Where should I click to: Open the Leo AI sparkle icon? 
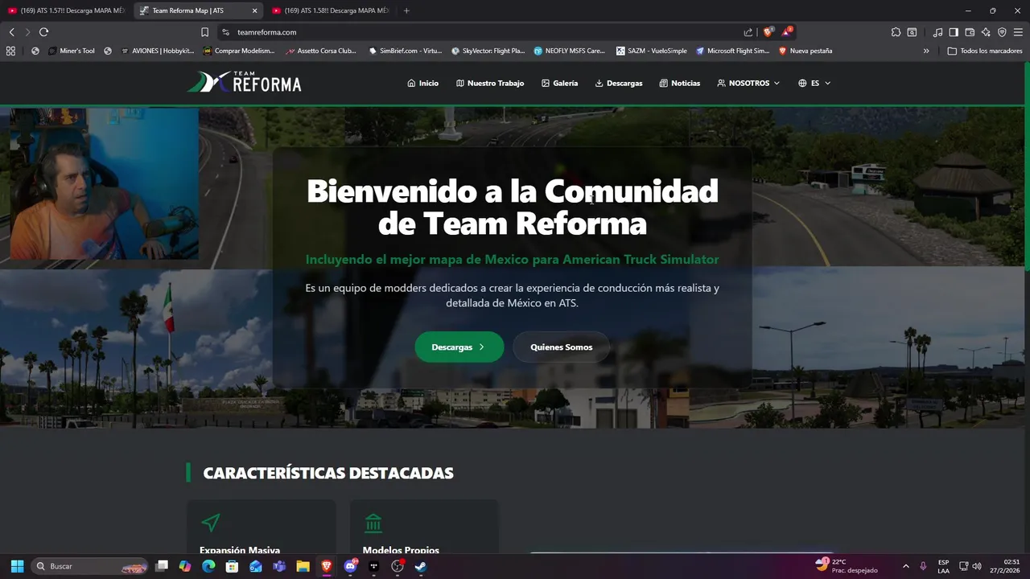point(986,32)
